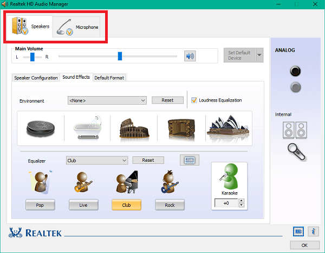Image resolution: width=325 pixels, height=253 pixels.
Task: Click the green Karaoke singer icon
Action: point(229,176)
